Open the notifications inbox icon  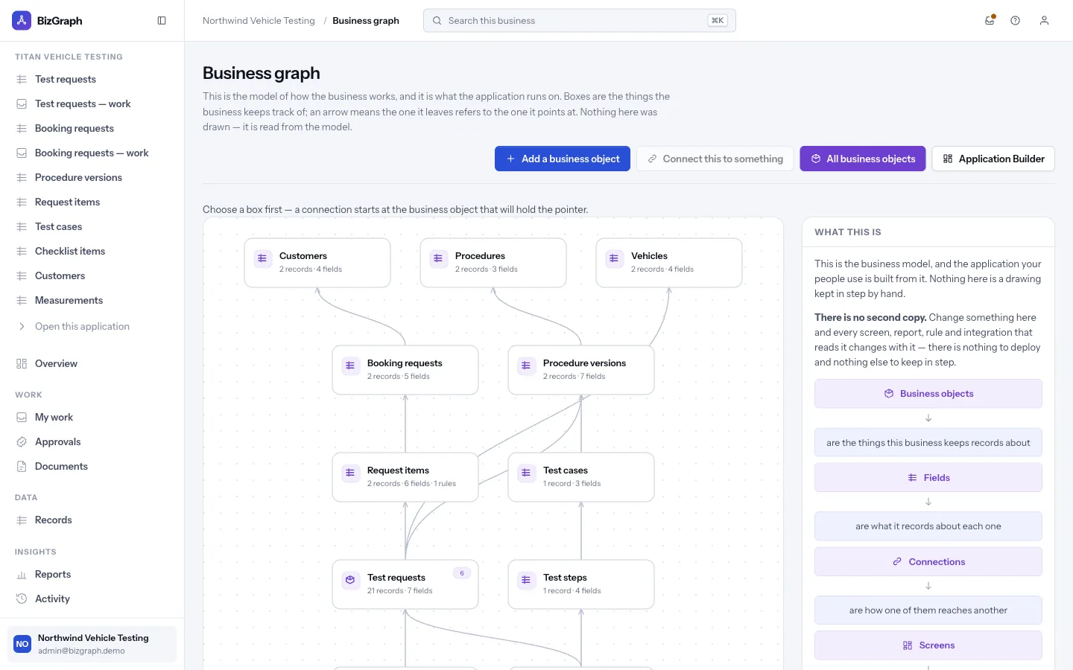point(990,21)
